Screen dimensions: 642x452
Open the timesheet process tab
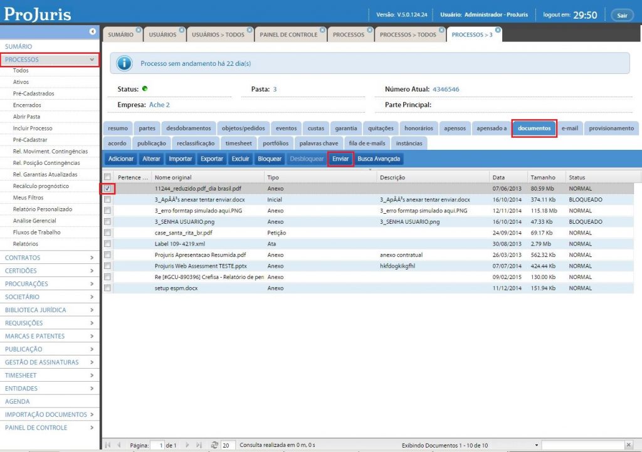[x=239, y=144]
